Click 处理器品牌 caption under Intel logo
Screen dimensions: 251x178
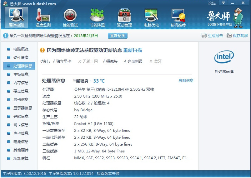coord(224,71)
